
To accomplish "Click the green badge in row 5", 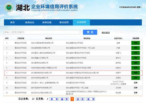I will pyautogui.click(x=135, y=63).
